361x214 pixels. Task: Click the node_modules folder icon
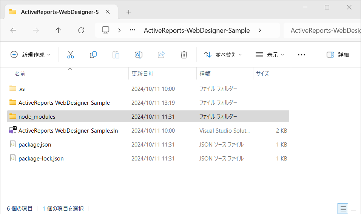click(x=13, y=116)
